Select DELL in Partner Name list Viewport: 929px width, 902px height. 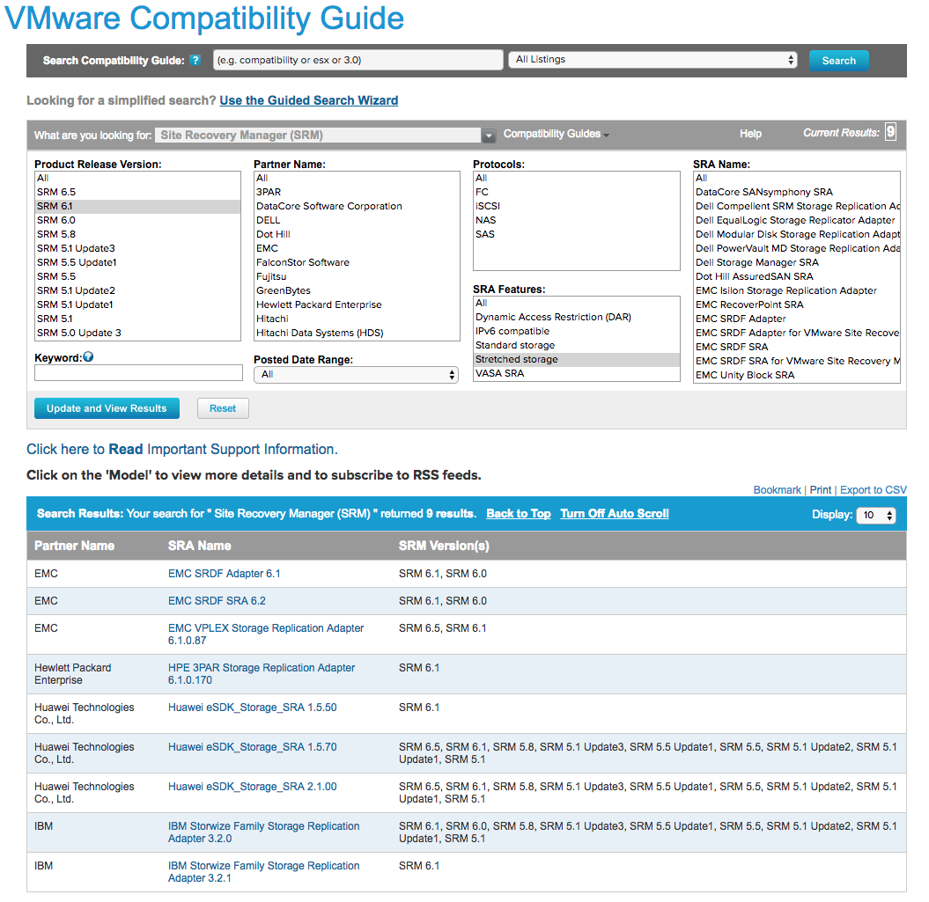coord(357,220)
